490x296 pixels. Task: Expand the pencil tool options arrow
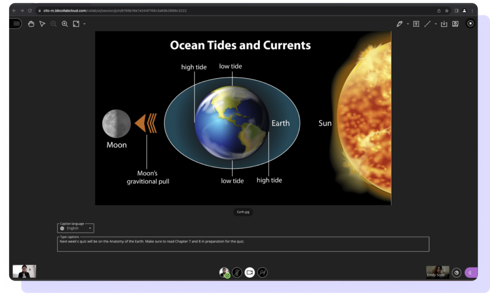point(408,24)
